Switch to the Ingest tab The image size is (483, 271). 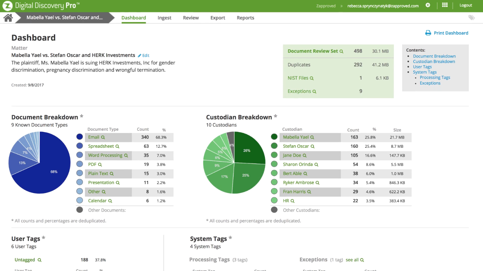click(x=164, y=18)
